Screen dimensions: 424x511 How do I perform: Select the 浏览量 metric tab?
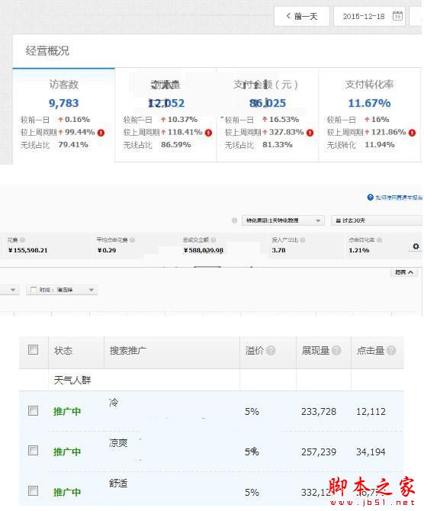(x=166, y=114)
